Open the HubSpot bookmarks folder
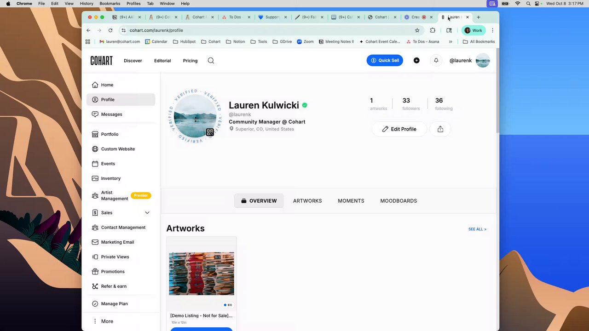 [x=184, y=41]
